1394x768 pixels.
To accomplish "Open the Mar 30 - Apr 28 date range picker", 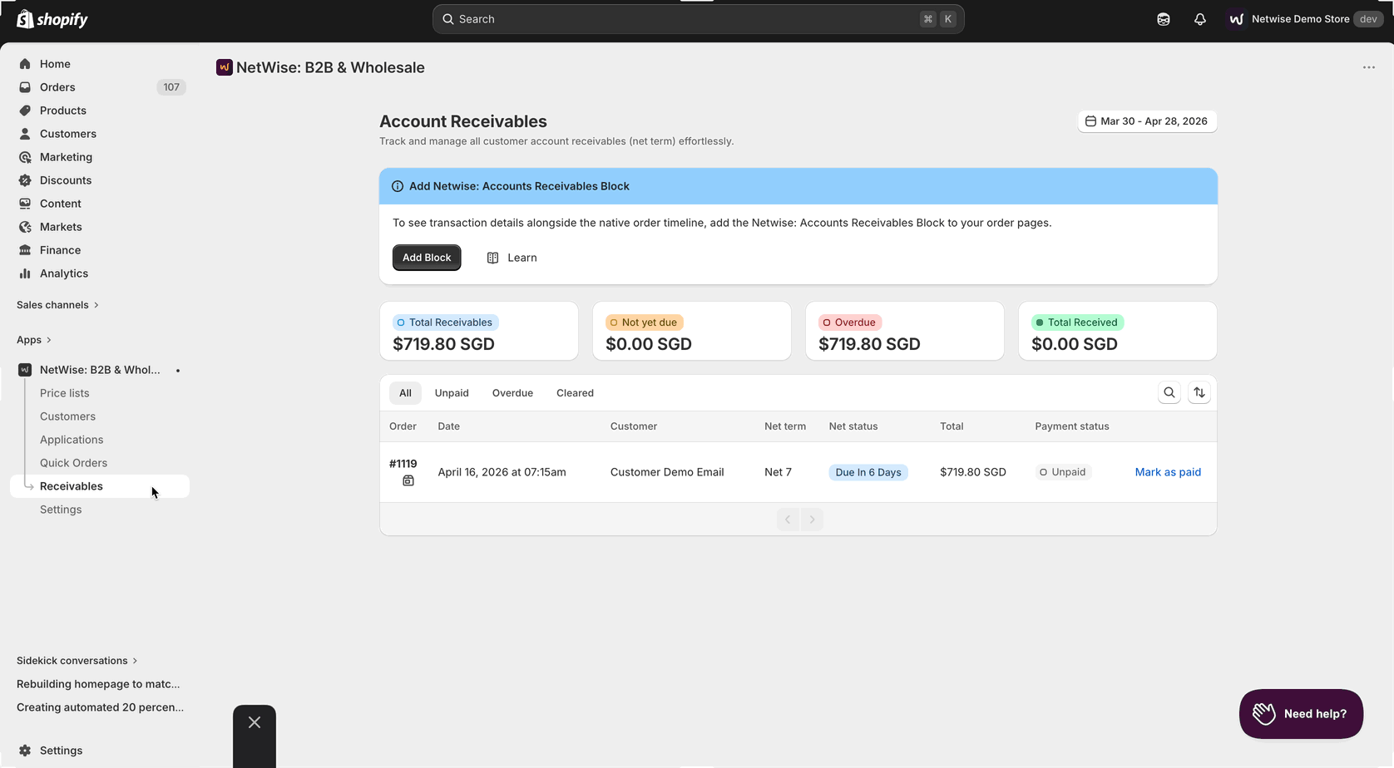I will (1148, 121).
